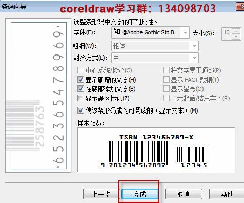
Task: Close the 条码向导 dialog window
Action: [240, 7]
